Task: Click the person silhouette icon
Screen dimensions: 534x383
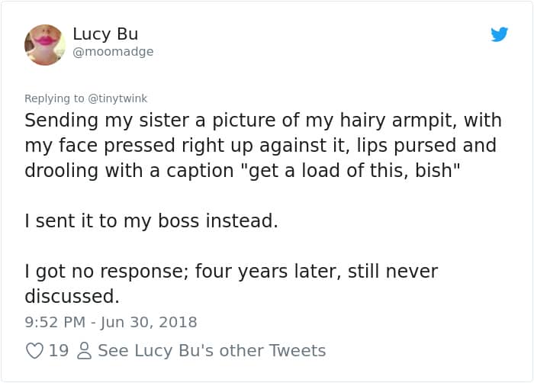Action: click(85, 351)
